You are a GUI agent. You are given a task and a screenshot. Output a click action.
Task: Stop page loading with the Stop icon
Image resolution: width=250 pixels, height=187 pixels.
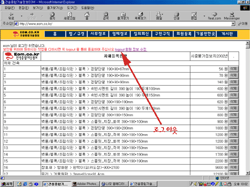(52, 16)
